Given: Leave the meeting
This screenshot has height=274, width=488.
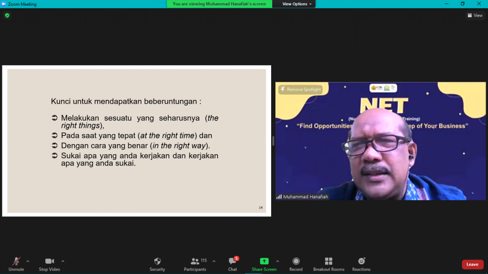Looking at the screenshot, I should click(472, 264).
